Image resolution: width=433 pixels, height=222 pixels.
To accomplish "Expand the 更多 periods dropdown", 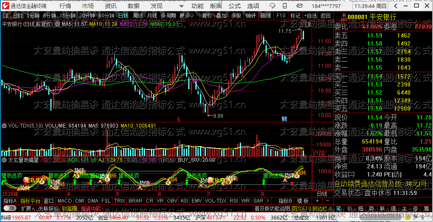I will click(x=186, y=16).
